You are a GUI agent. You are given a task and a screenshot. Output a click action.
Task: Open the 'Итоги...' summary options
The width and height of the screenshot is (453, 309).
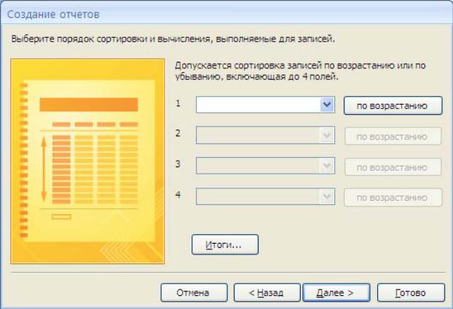point(225,245)
